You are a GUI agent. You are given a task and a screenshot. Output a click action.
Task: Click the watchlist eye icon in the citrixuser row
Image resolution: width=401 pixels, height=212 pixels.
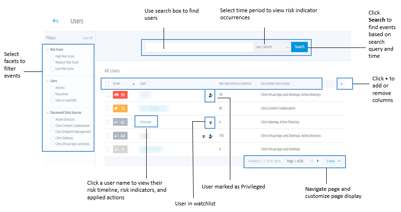coord(210,122)
